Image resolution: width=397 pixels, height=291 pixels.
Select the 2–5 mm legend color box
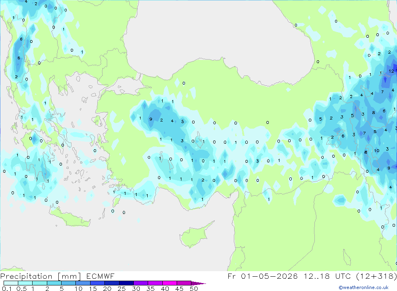pos(54,283)
